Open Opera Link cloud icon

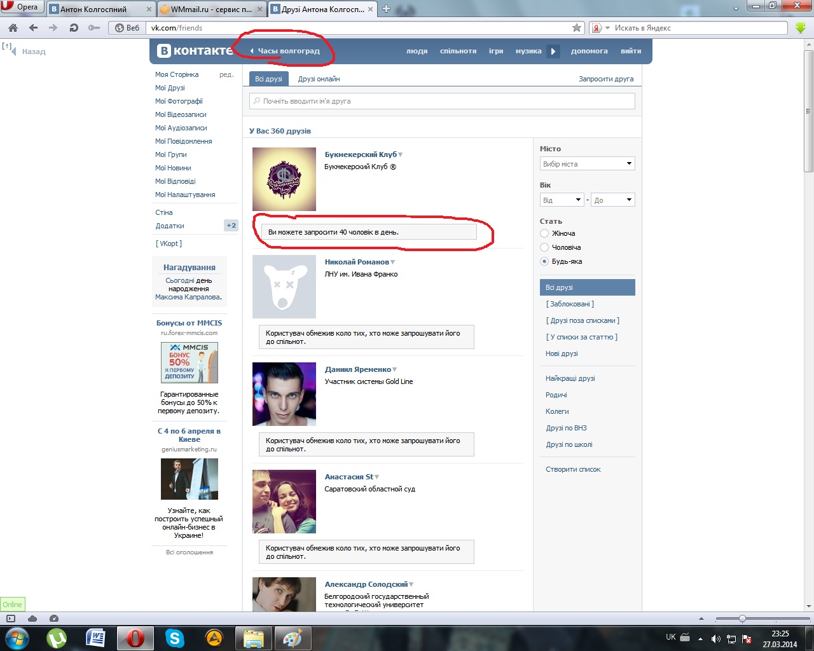[x=32, y=619]
